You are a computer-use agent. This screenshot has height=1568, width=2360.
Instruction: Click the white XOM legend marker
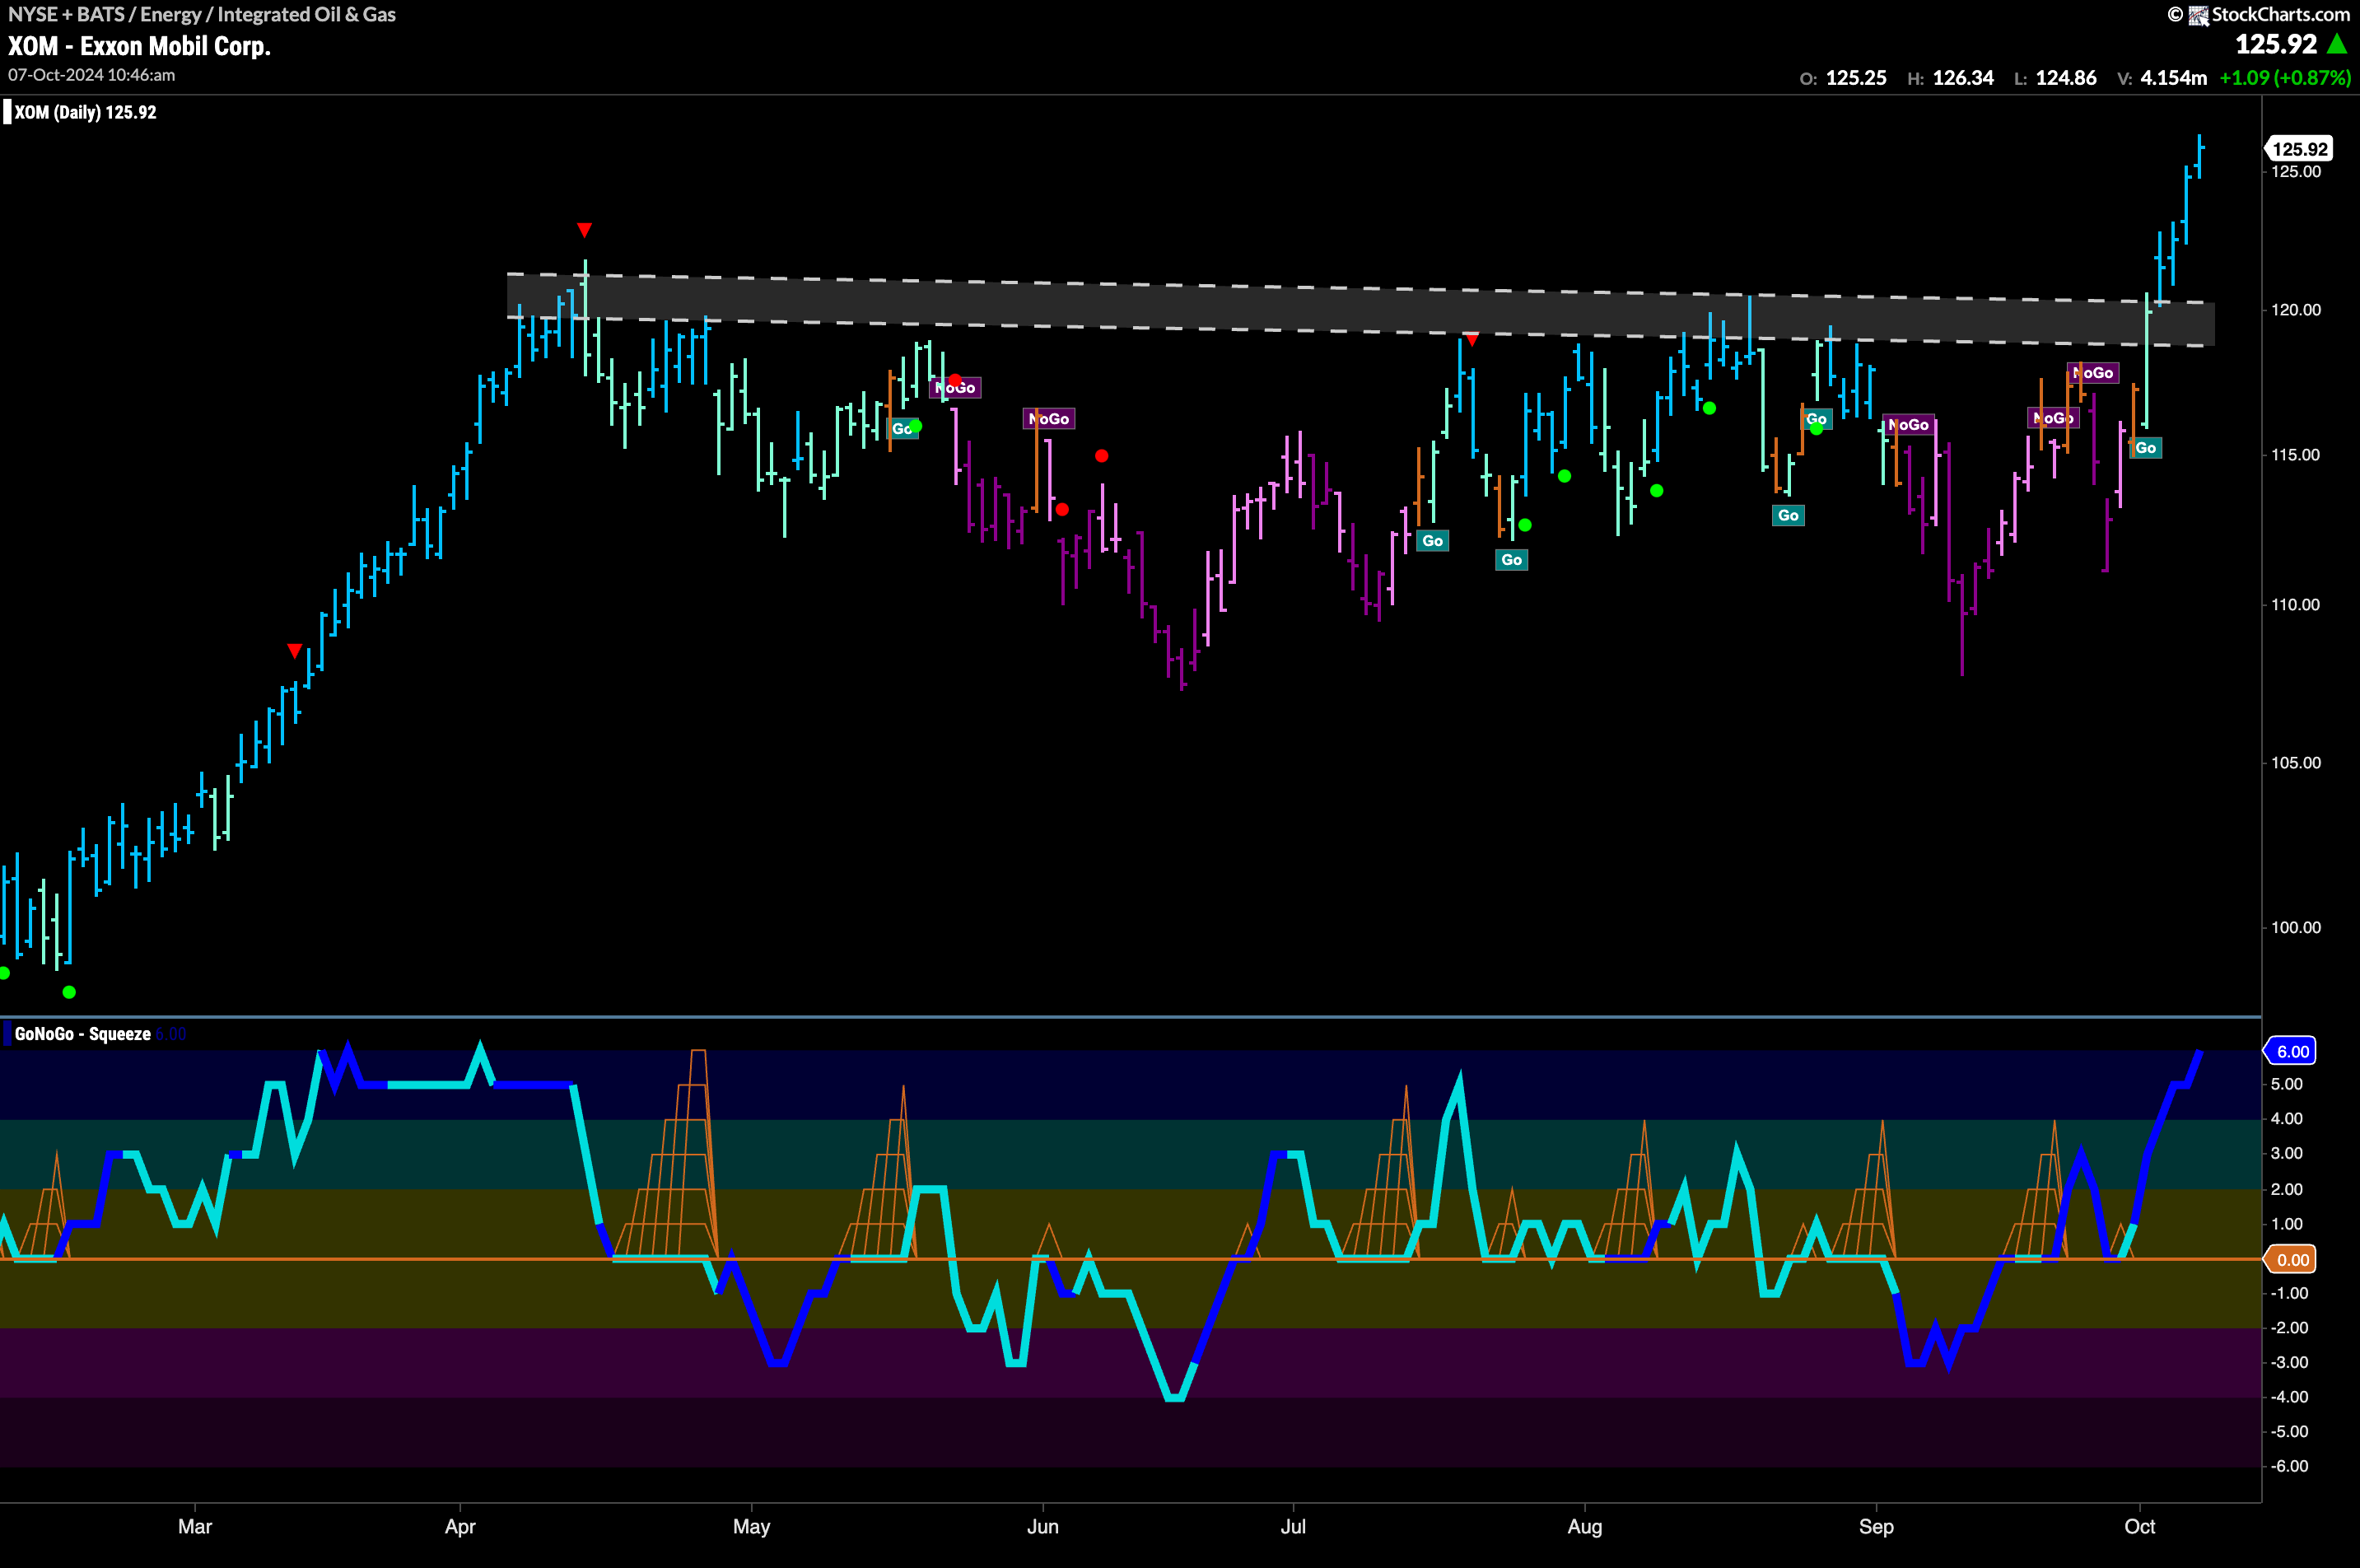[7, 112]
